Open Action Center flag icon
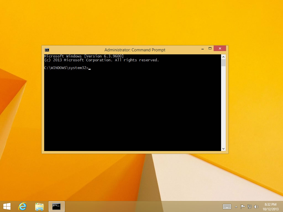Viewport: 283px width, 212px height. [243, 206]
